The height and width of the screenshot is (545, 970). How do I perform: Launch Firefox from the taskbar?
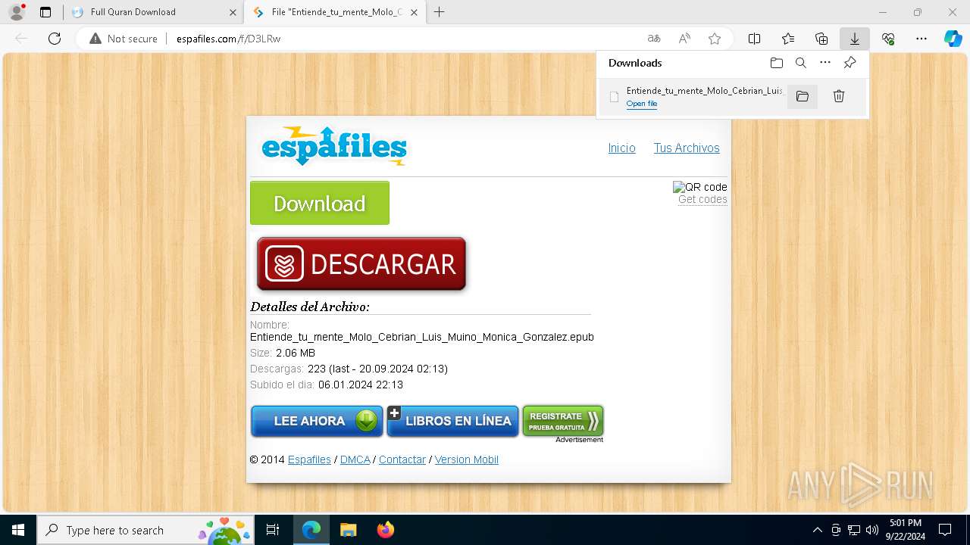pyautogui.click(x=385, y=530)
